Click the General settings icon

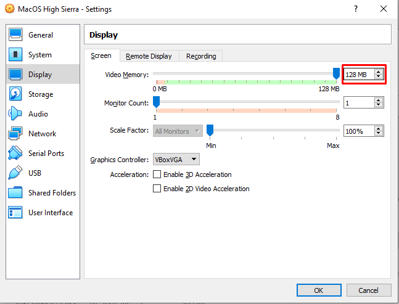(16, 35)
